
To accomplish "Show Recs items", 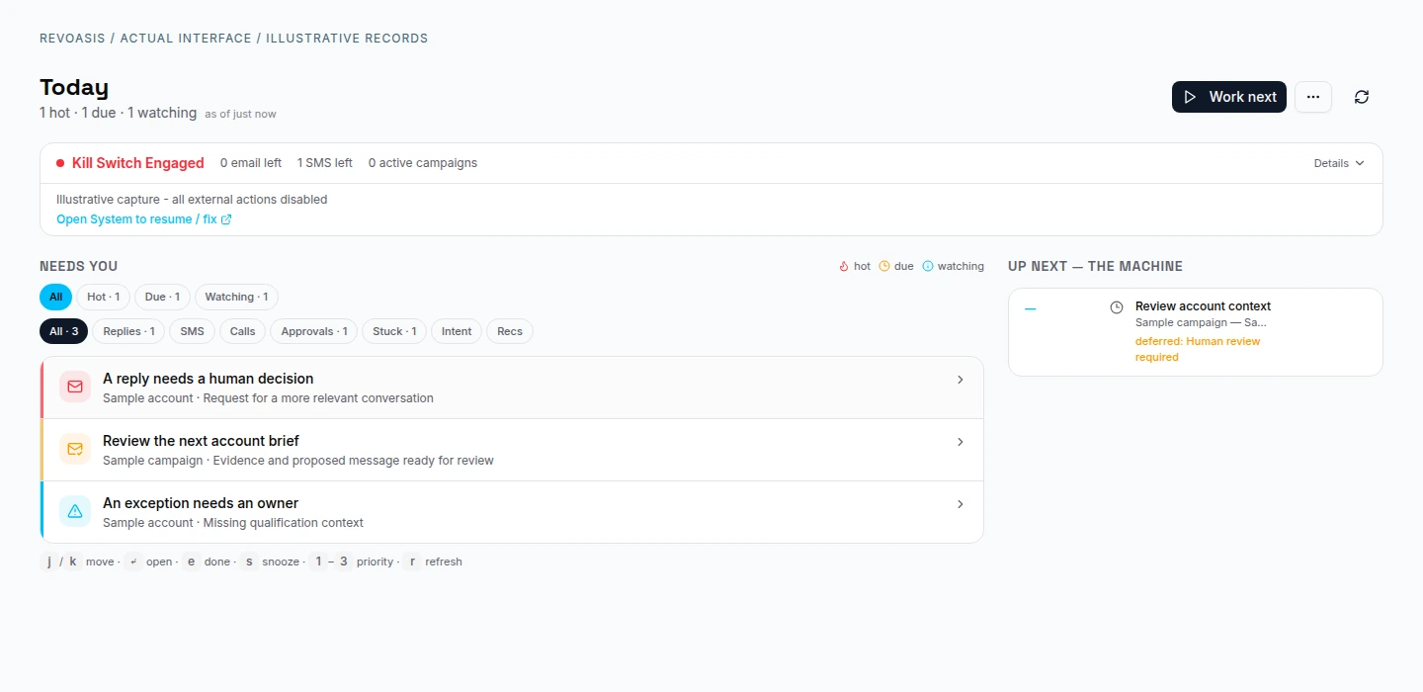I will 510,331.
